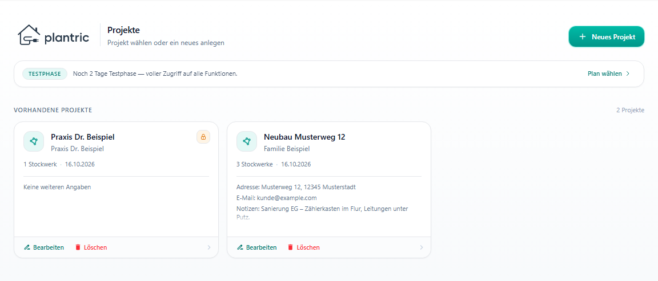Viewport: 658px width, 281px height.
Task: Edit the Neubau Musterweg 12 project
Action: pos(257,247)
